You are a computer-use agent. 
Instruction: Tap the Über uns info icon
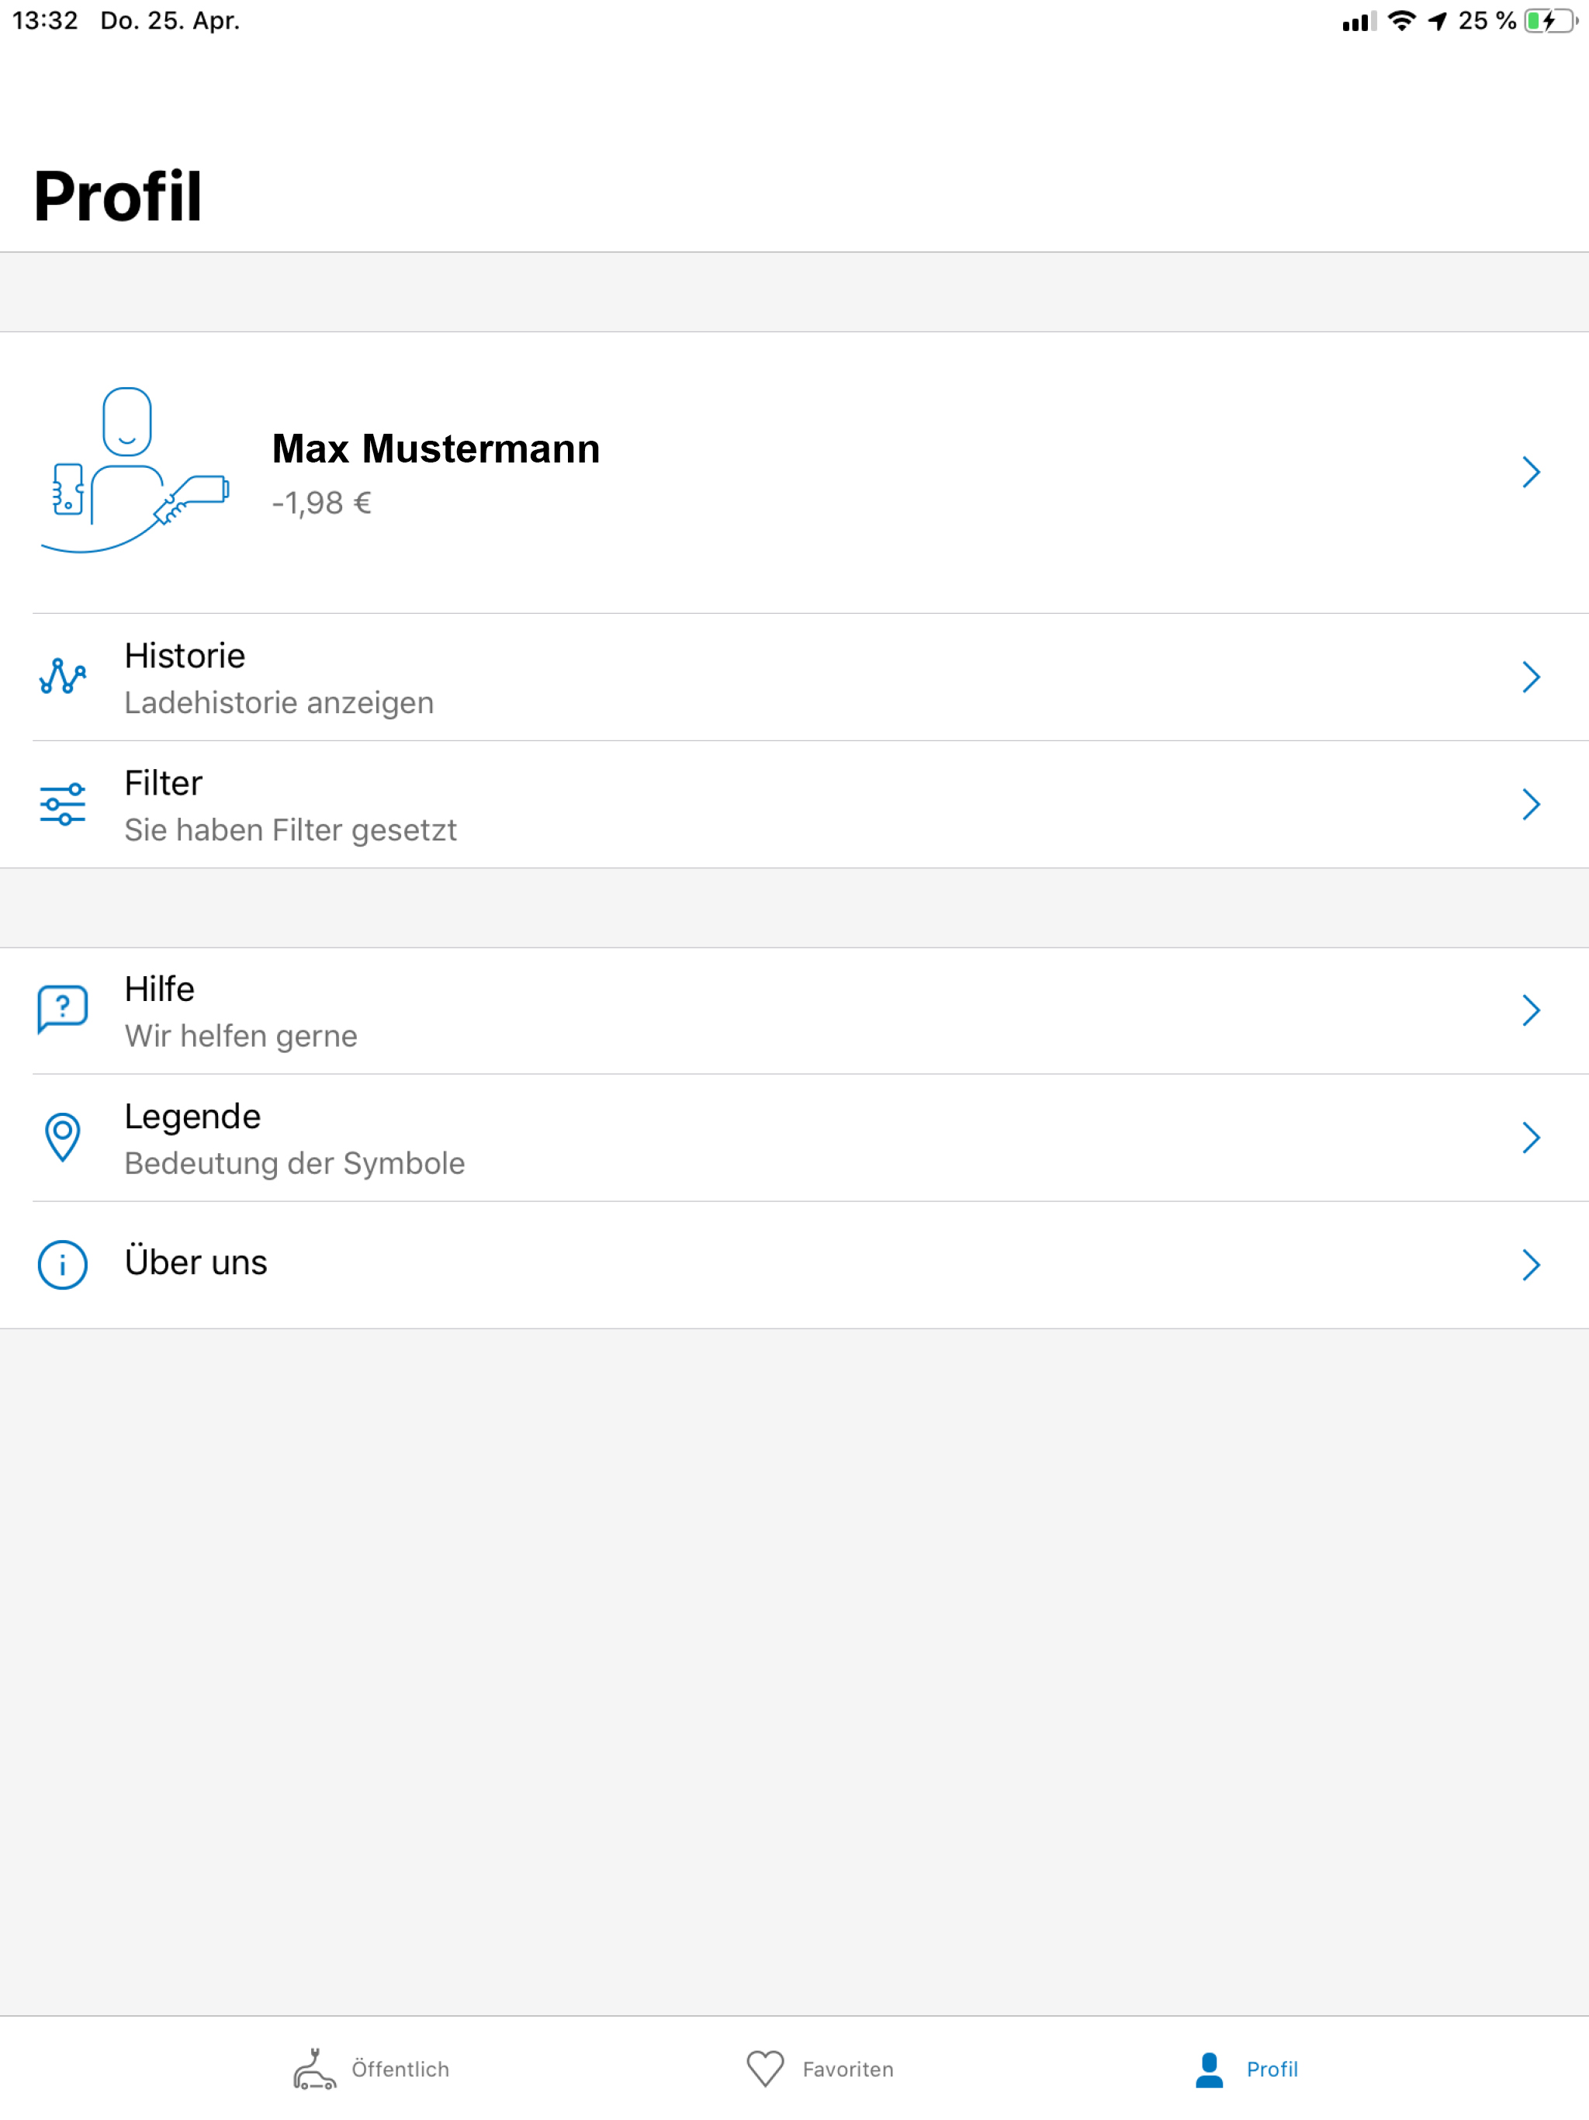coord(62,1264)
